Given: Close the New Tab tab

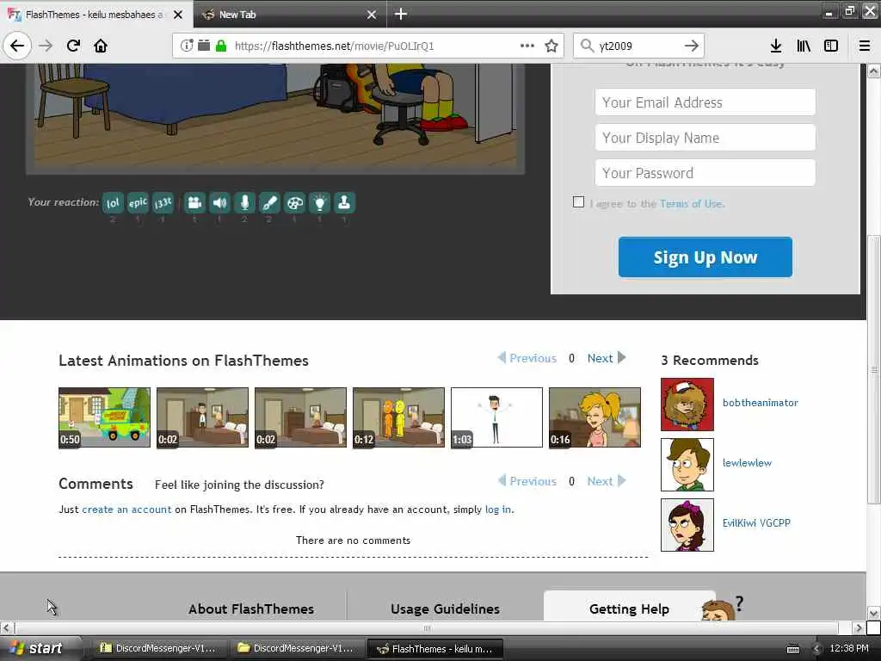Looking at the screenshot, I should coord(372,15).
